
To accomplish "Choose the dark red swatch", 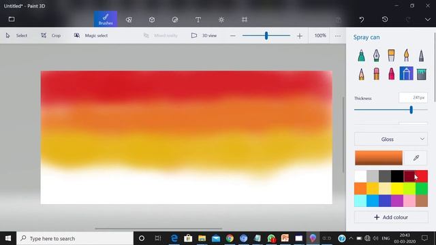I will coord(409,176).
